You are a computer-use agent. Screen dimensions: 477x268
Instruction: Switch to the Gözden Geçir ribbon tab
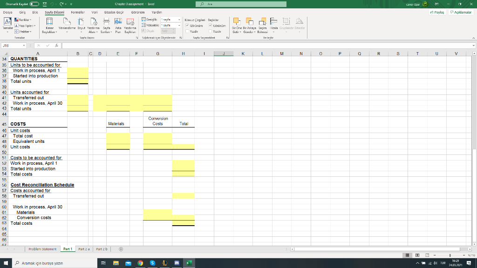coord(114,13)
